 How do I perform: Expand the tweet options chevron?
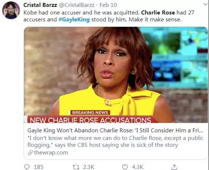[205, 4]
